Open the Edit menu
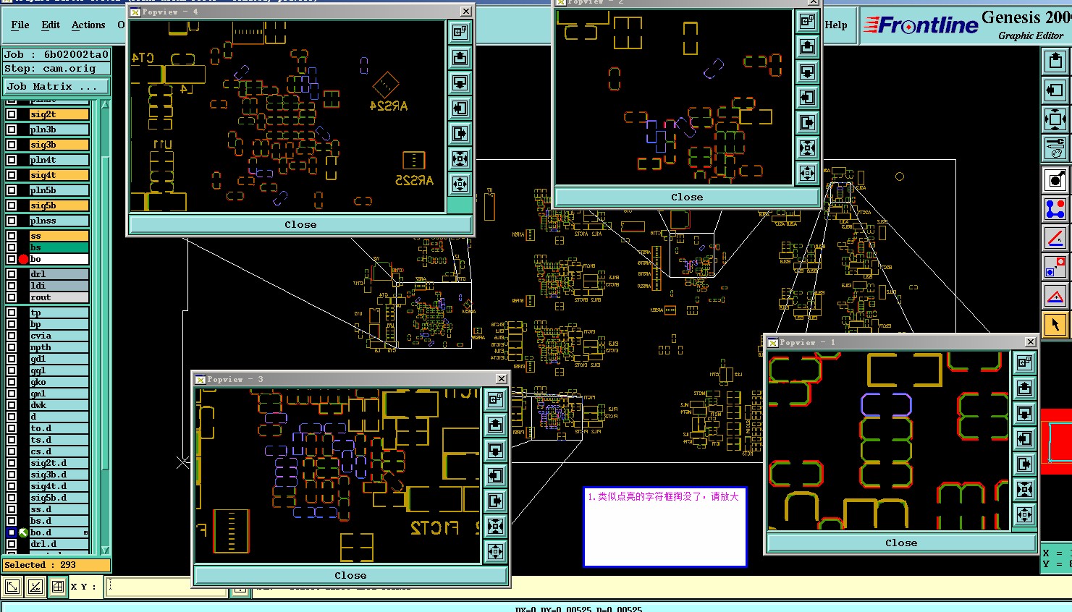 (x=51, y=25)
